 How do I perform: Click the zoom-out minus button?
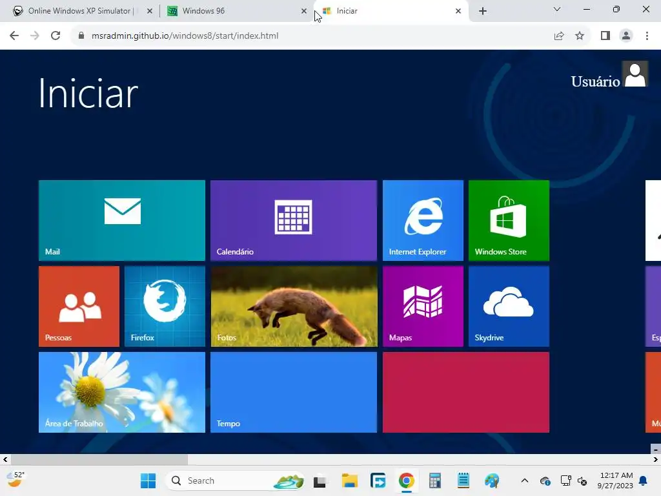coord(656,449)
